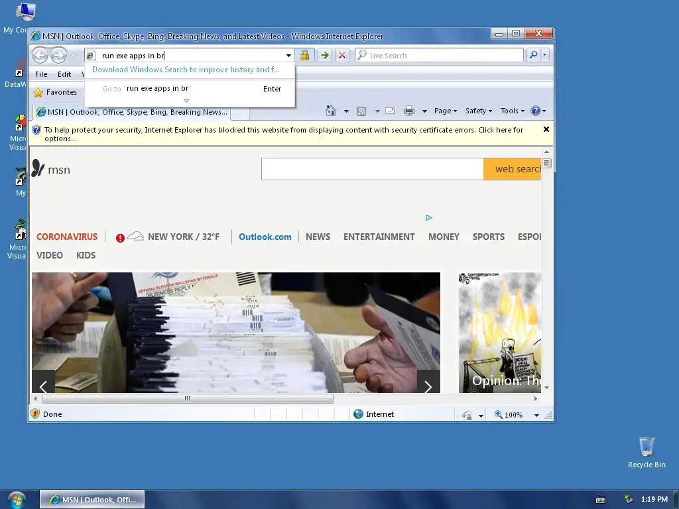Click the red weather alert icon
Screen dimensions: 679x509
click(x=120, y=238)
